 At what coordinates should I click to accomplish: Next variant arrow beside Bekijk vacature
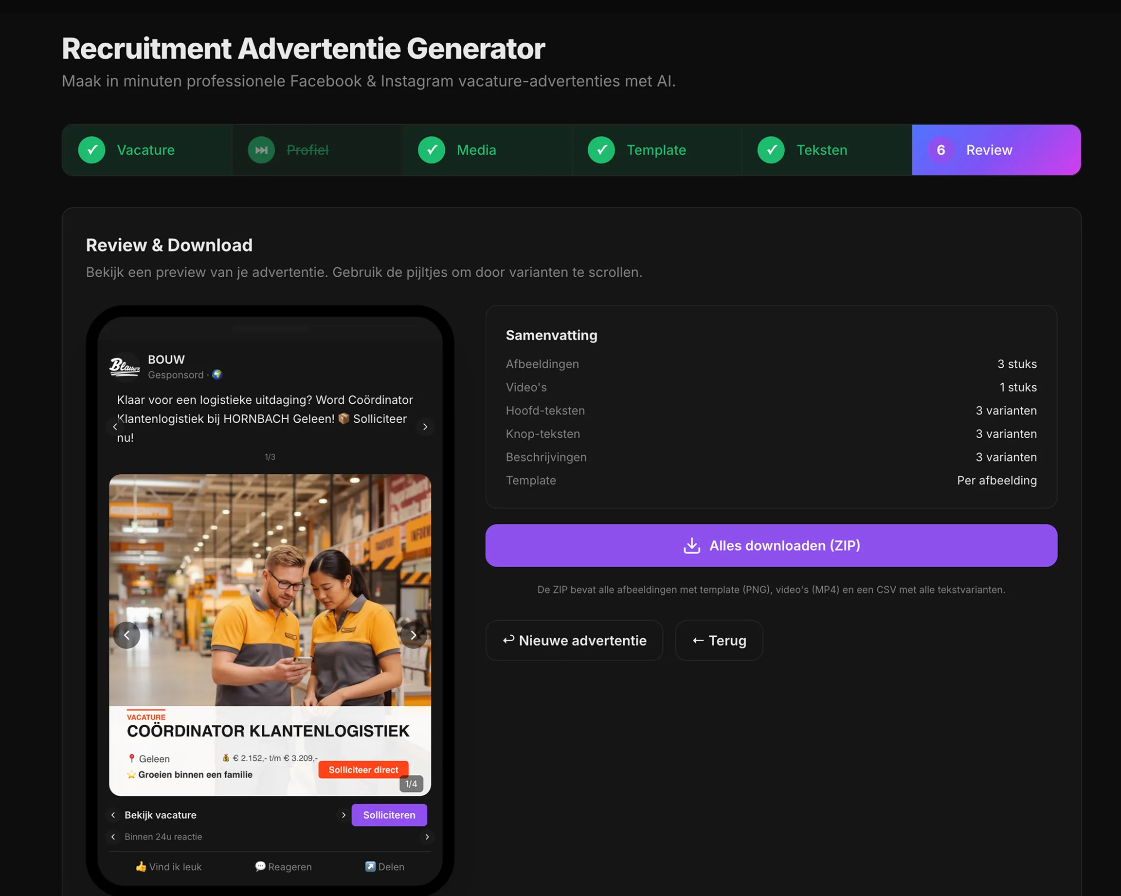point(343,815)
